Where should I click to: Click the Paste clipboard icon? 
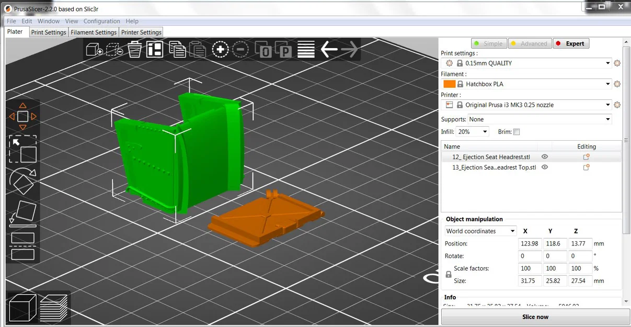(198, 50)
